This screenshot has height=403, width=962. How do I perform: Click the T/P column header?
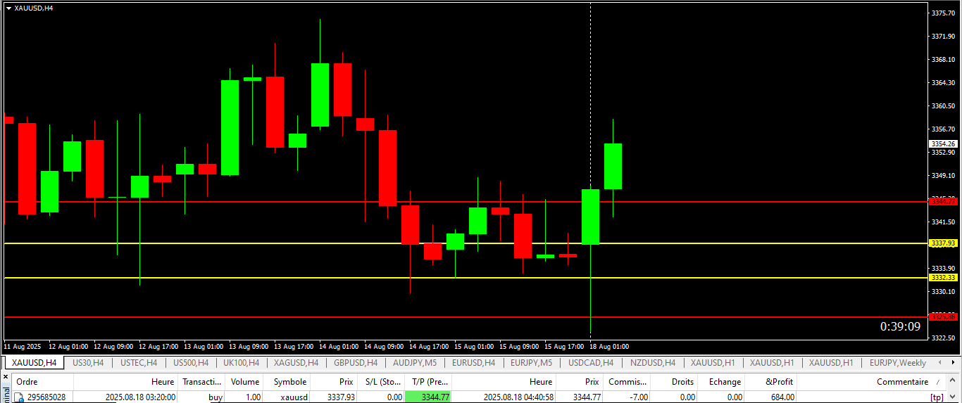tap(428, 382)
